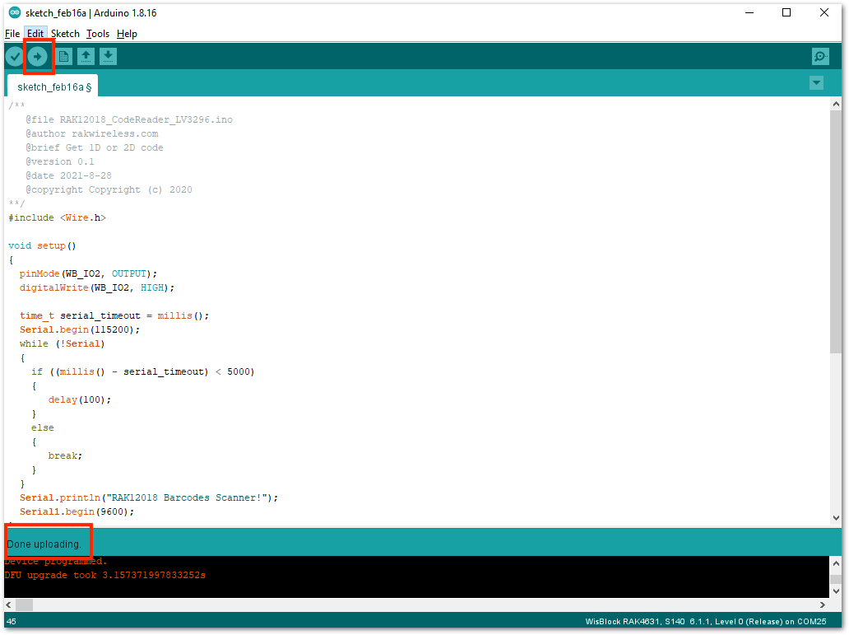Place cursor on the Serial.begin(115200) line
This screenshot has height=635, width=849.
[x=80, y=329]
